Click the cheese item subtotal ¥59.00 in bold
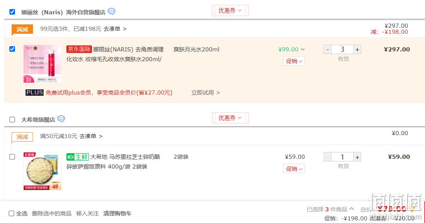The height and width of the screenshot is (223, 425). coord(399,157)
